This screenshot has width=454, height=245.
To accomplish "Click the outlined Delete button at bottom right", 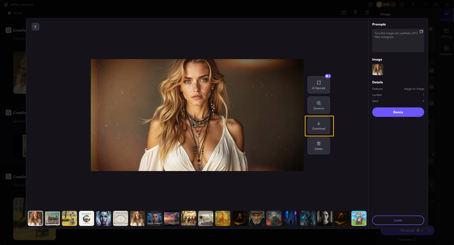I will pyautogui.click(x=398, y=220).
